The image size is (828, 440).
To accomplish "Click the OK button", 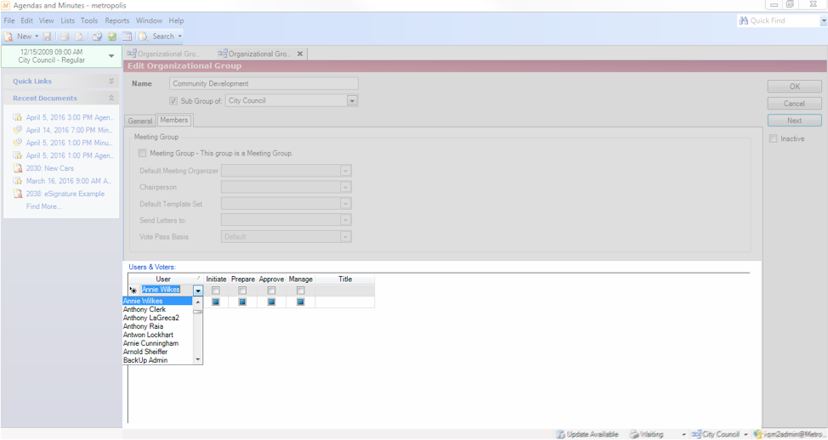I will coord(795,87).
